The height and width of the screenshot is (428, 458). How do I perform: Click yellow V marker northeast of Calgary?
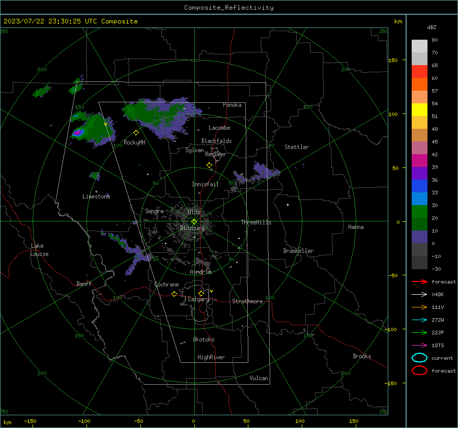coord(212,291)
